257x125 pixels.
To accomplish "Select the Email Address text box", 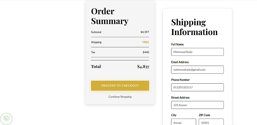I will [x=197, y=70].
